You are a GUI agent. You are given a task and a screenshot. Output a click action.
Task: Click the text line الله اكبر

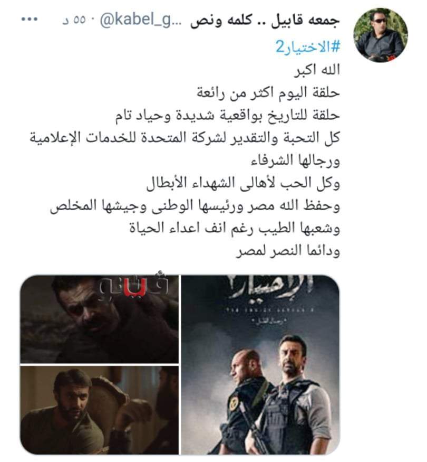tap(317, 70)
